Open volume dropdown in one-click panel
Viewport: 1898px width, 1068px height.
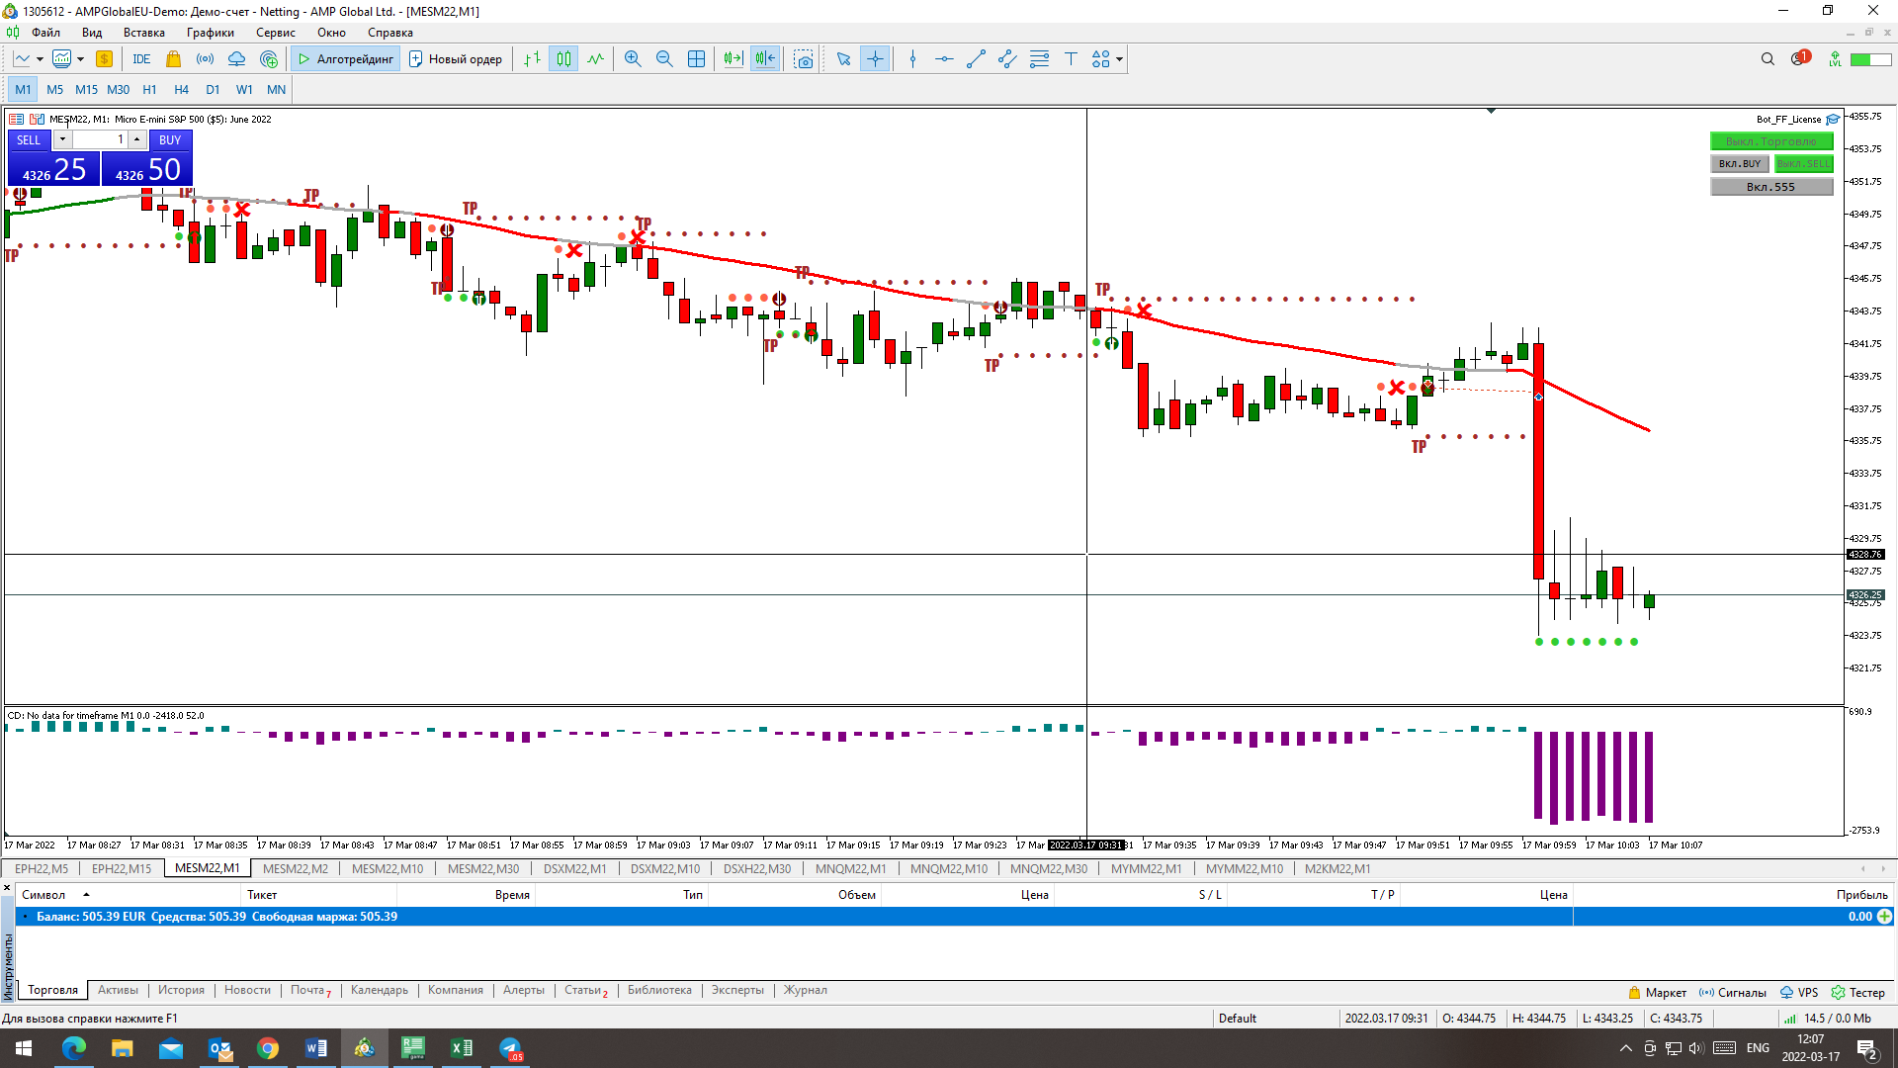coord(61,139)
